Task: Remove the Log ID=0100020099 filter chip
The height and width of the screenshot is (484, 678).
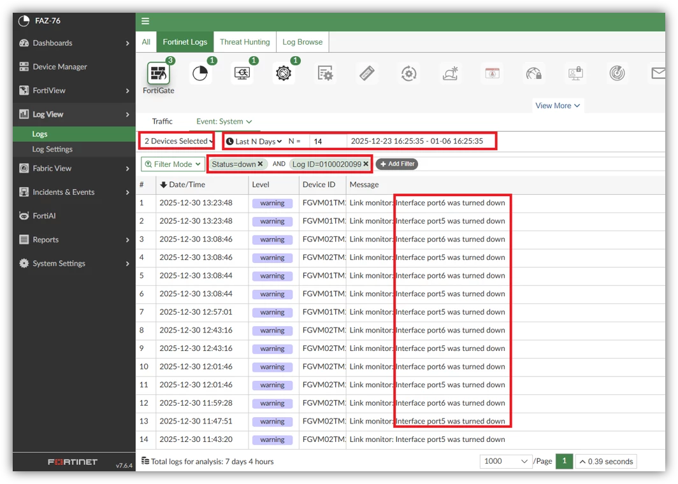Action: coord(366,164)
